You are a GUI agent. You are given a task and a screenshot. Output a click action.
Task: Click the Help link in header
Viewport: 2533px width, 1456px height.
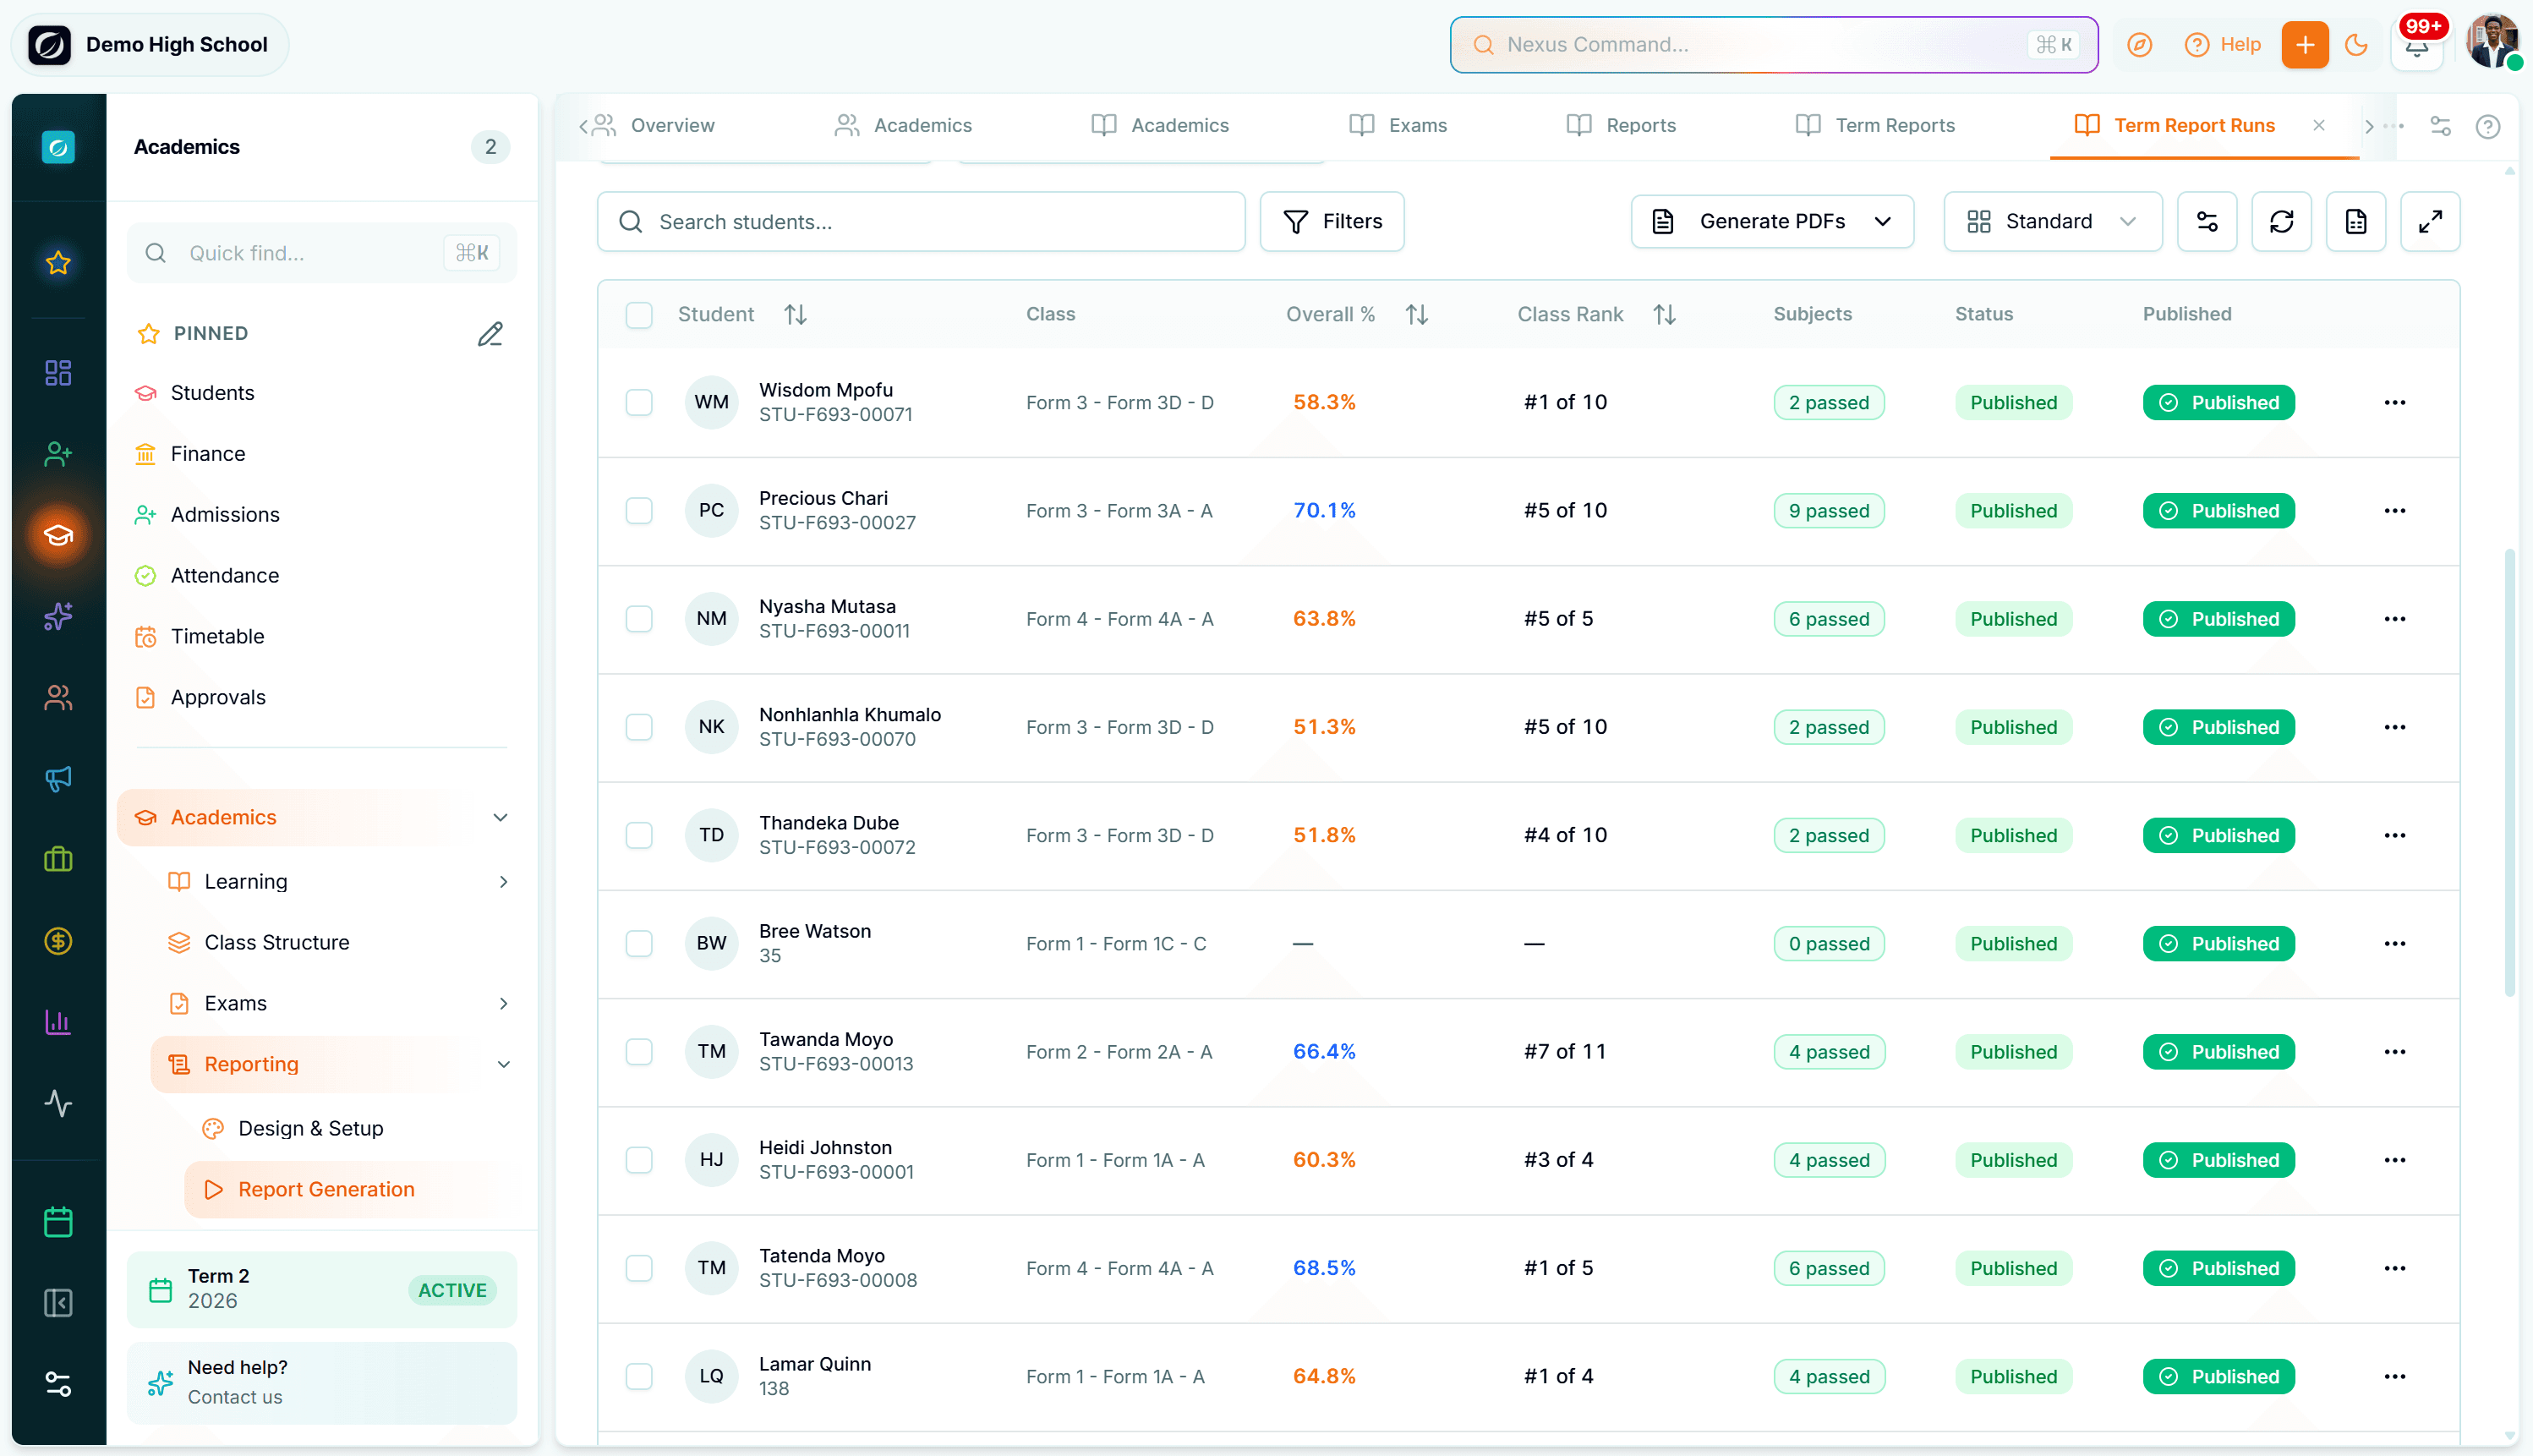(x=2222, y=45)
